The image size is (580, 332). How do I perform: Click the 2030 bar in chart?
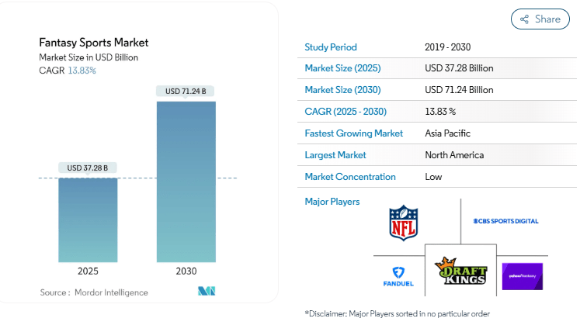186,182
